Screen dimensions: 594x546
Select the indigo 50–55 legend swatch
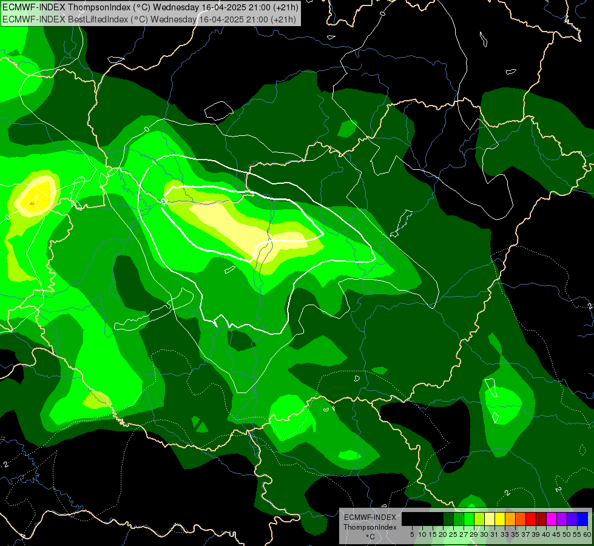pyautogui.click(x=572, y=519)
